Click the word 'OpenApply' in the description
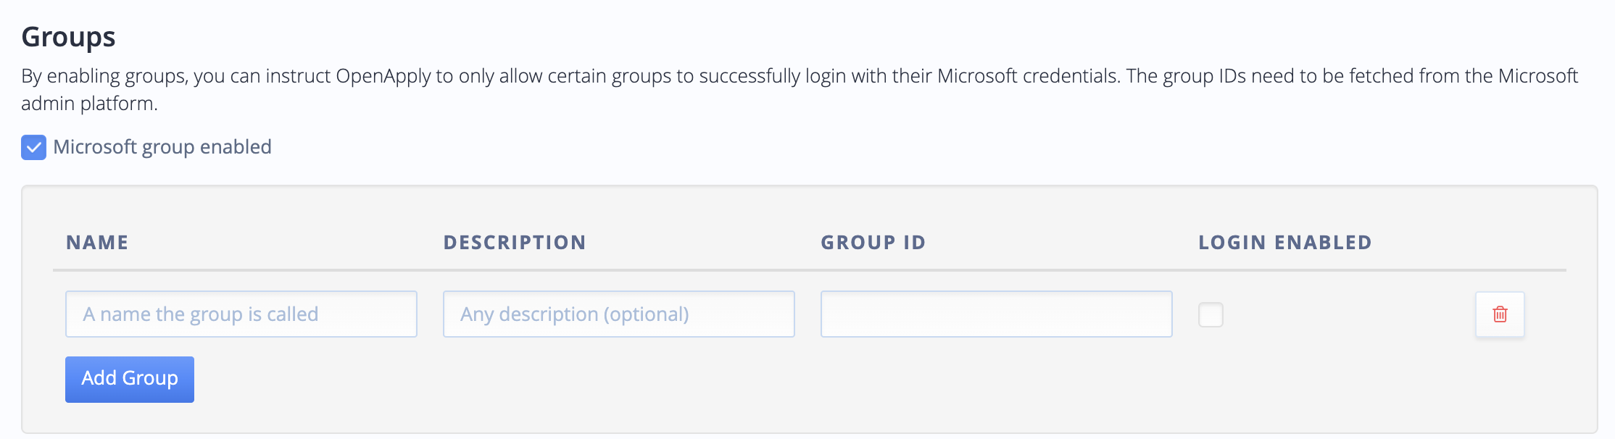 pyautogui.click(x=383, y=76)
